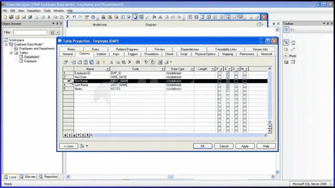
Task: Switch Toolbox to icon grid view
Action: pos(286,30)
